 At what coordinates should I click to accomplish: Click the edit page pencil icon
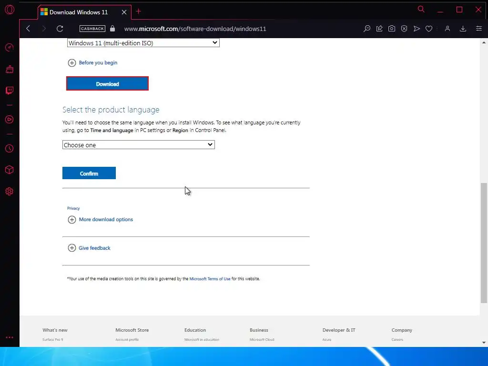[379, 29]
